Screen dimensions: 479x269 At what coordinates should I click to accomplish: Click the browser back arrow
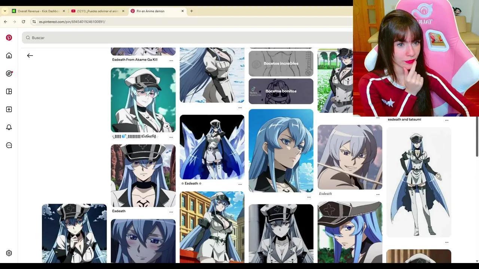point(5,22)
